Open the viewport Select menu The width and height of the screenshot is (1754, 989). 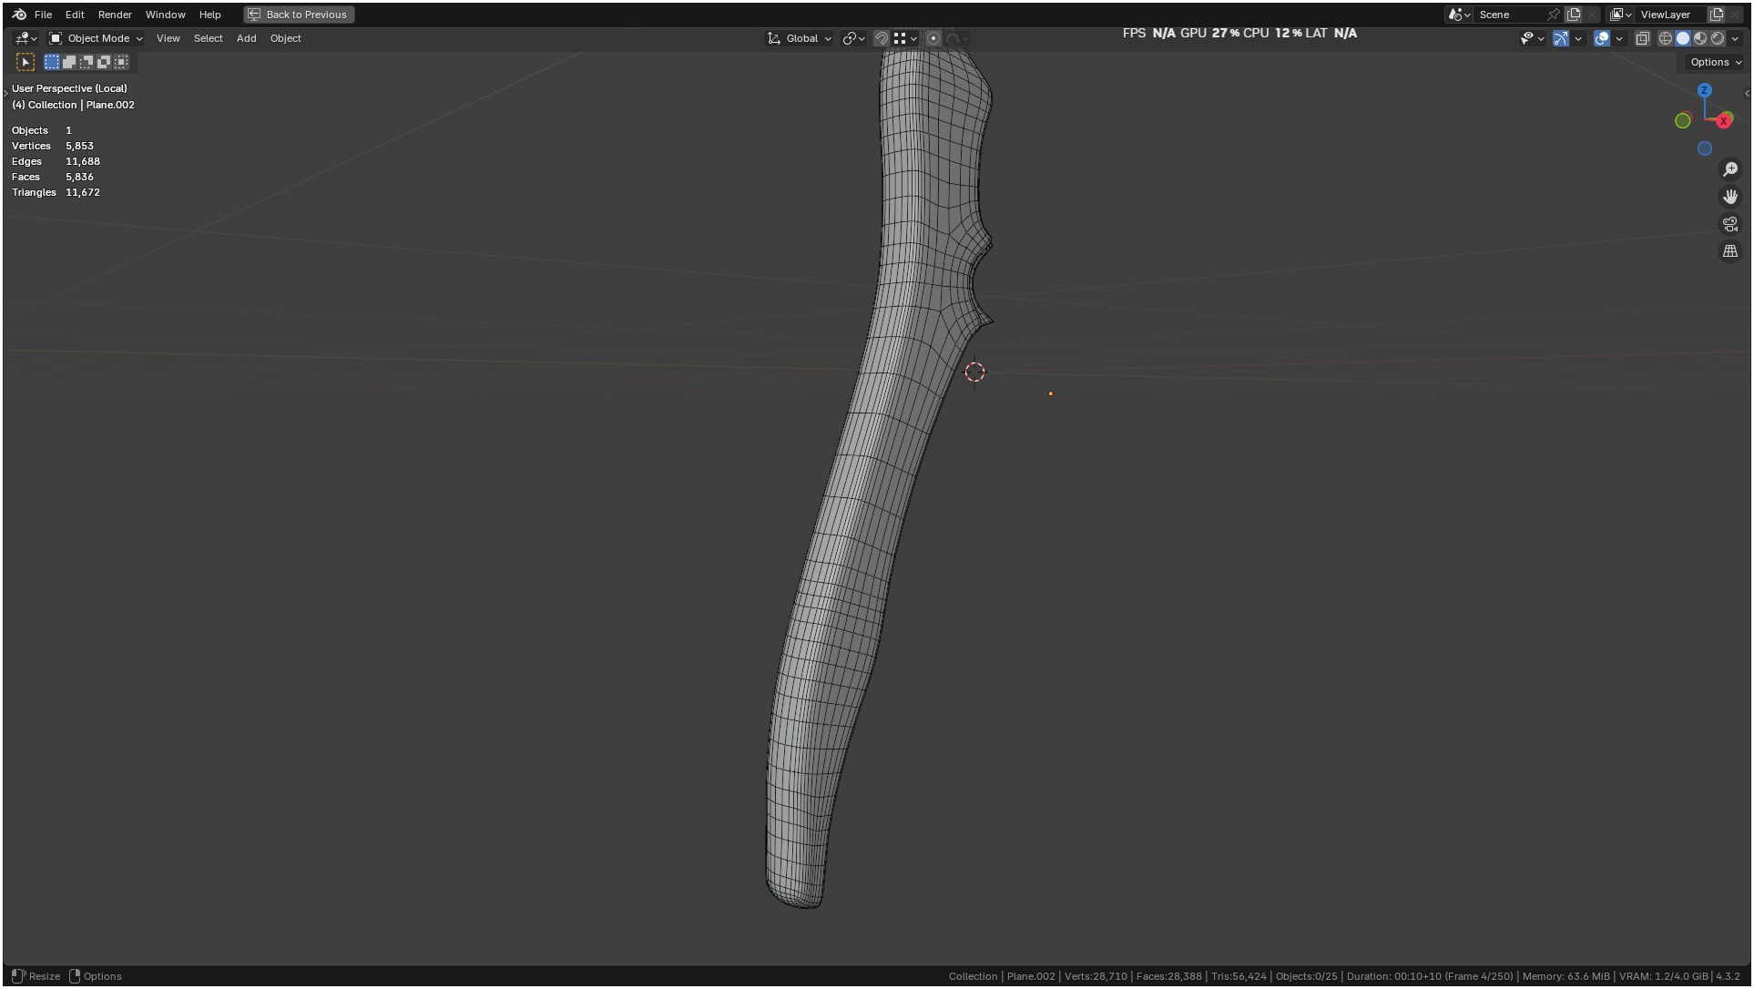[x=208, y=38]
